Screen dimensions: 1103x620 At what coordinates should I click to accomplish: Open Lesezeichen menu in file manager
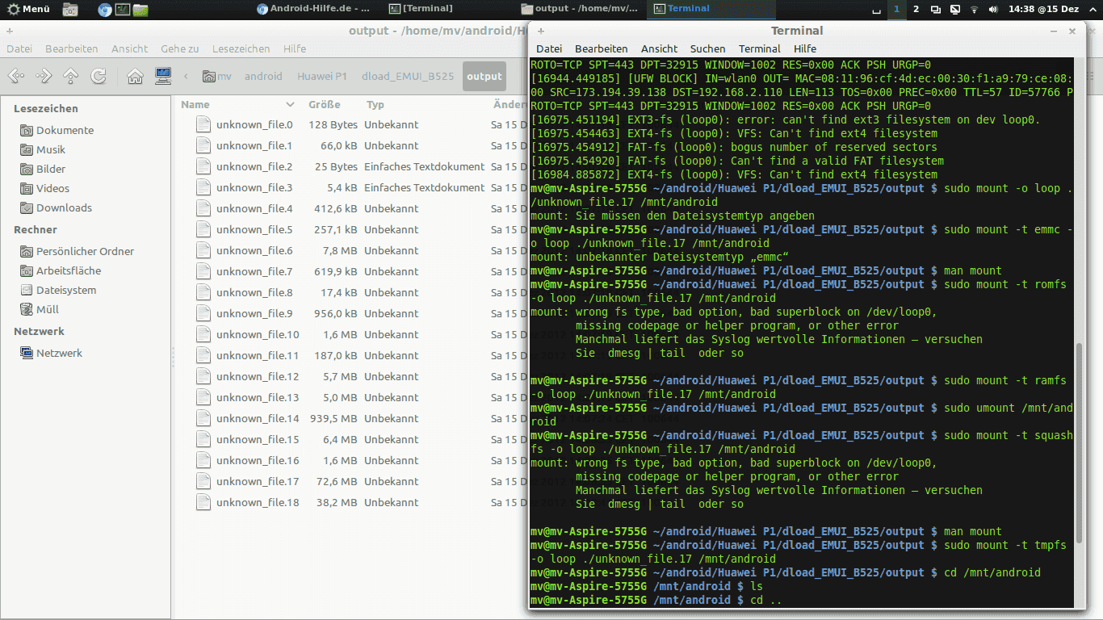point(241,48)
